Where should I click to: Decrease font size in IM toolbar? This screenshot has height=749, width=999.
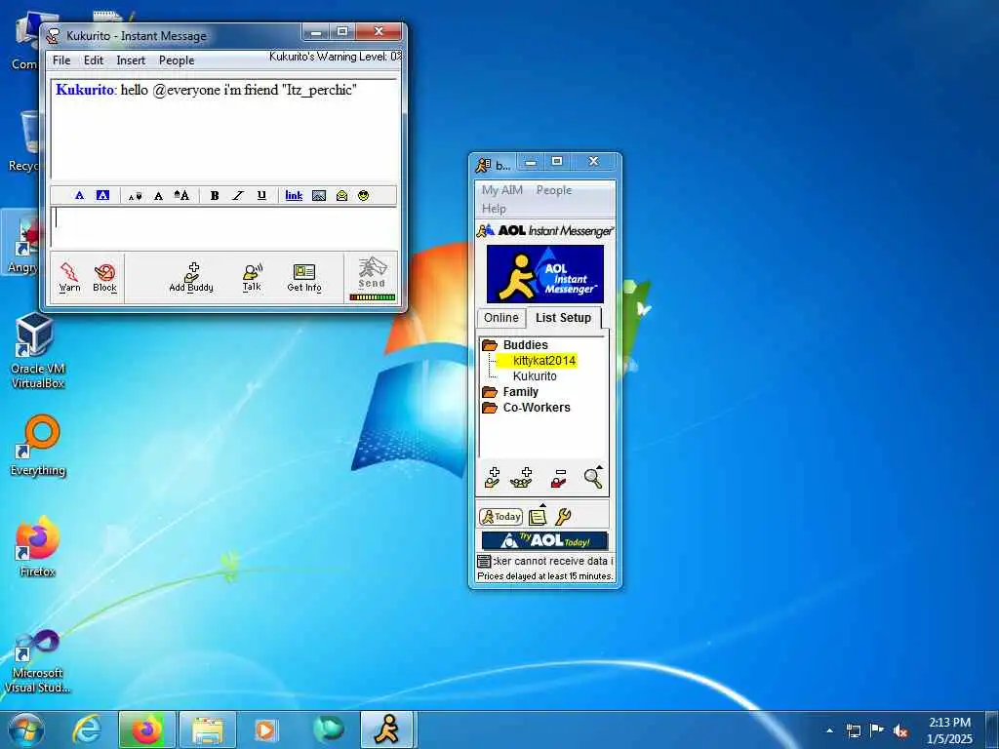pyautogui.click(x=135, y=196)
